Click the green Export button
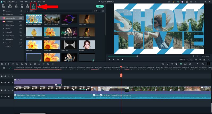 coord(100,6)
